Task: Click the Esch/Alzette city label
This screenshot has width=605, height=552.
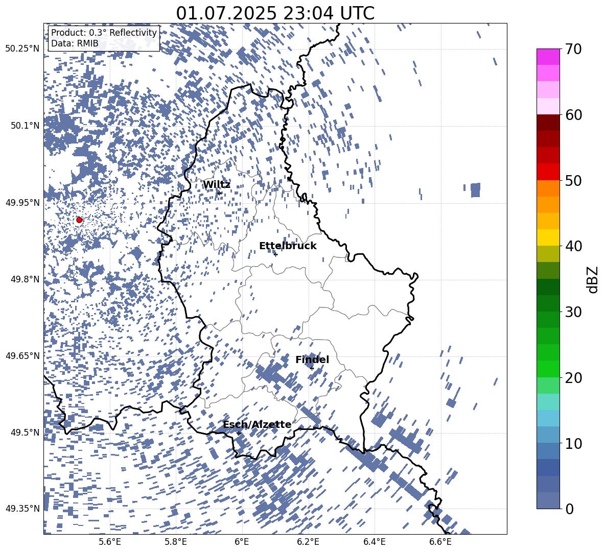Action: 257,424
